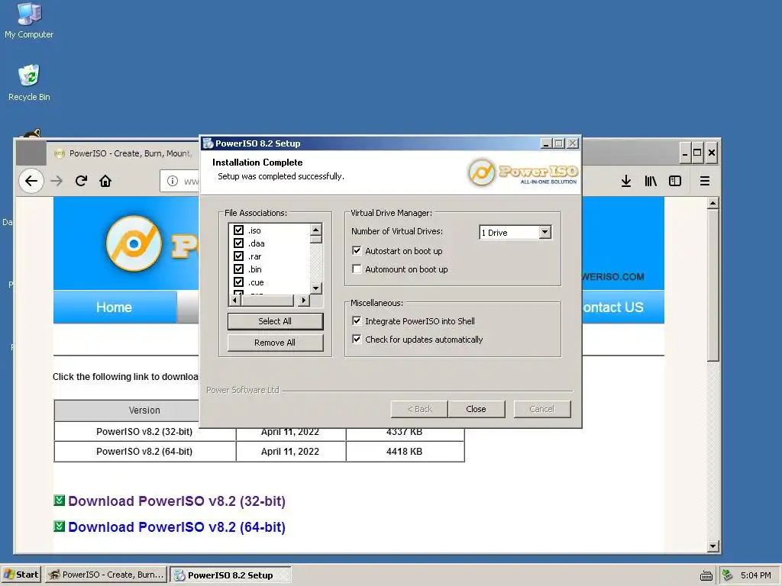Viewport: 782px width, 586px height.
Task: Click Close to finish setup
Action: 477,409
